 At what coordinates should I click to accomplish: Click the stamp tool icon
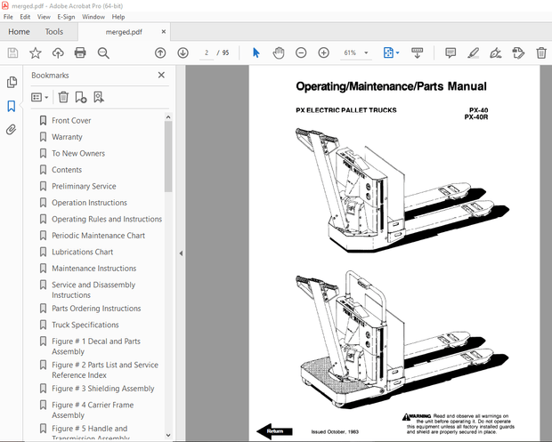coord(518,53)
